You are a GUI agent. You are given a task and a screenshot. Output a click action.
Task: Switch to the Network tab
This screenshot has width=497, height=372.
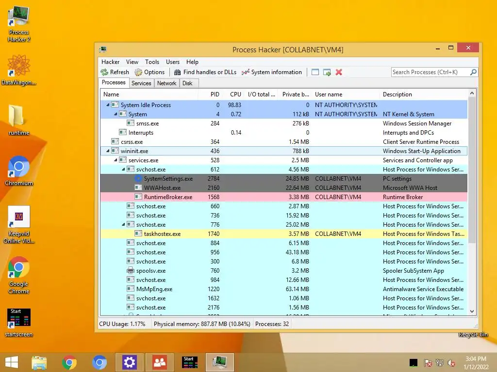[x=167, y=83]
